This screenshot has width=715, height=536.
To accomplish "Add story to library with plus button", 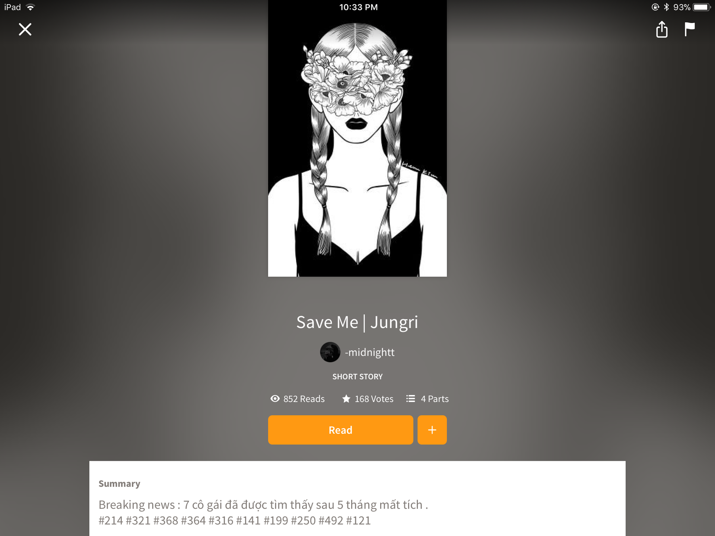I will (x=432, y=430).
